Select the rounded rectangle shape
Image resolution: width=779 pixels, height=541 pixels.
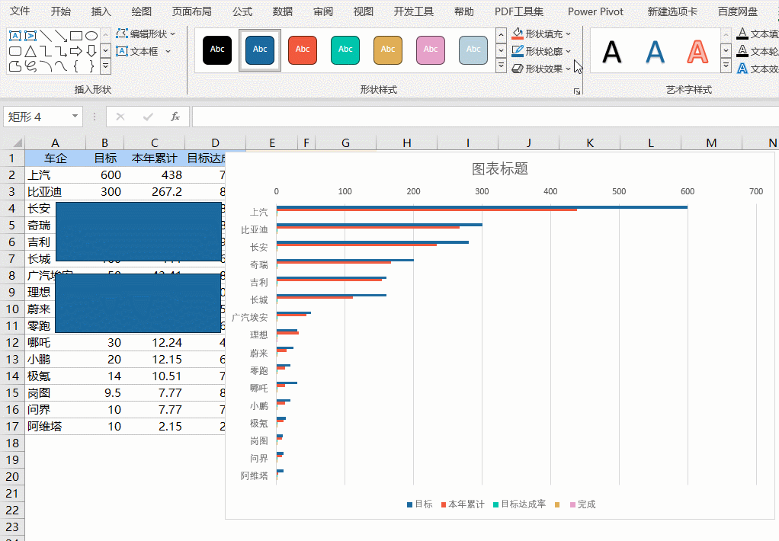(x=15, y=51)
